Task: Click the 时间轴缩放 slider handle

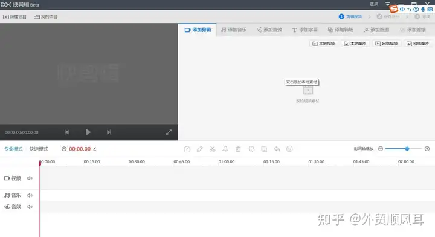Action: (x=407, y=149)
